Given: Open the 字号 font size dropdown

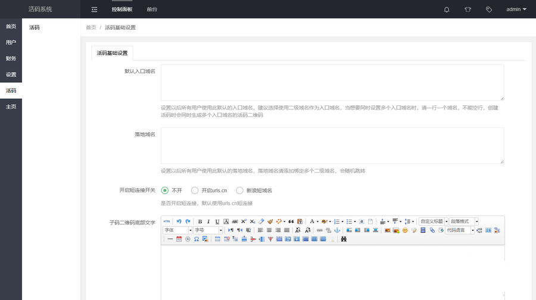Looking at the screenshot, I should [x=208, y=230].
